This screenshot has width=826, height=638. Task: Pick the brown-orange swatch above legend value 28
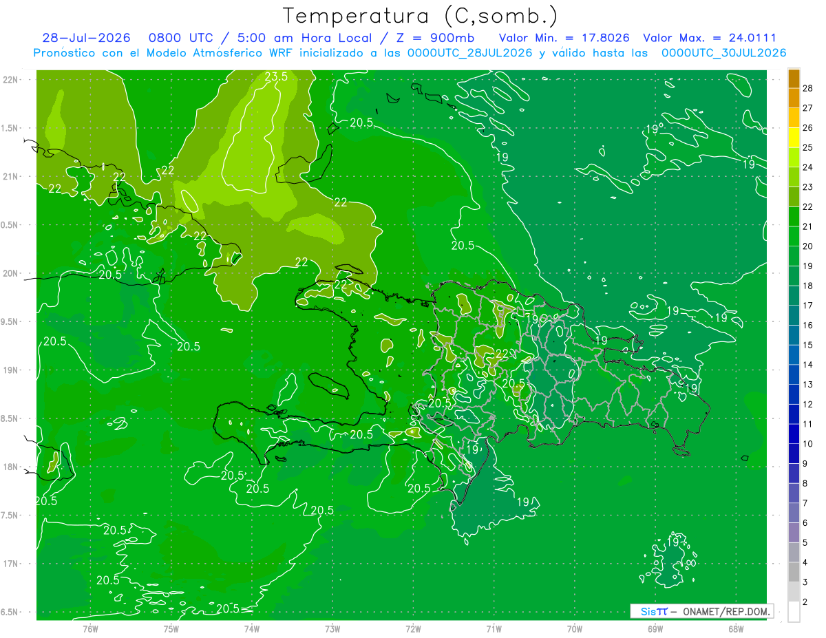794,78
